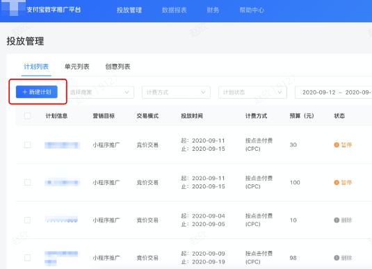Open the blurred plan name link in budget 30 row

pyautogui.click(x=62, y=145)
